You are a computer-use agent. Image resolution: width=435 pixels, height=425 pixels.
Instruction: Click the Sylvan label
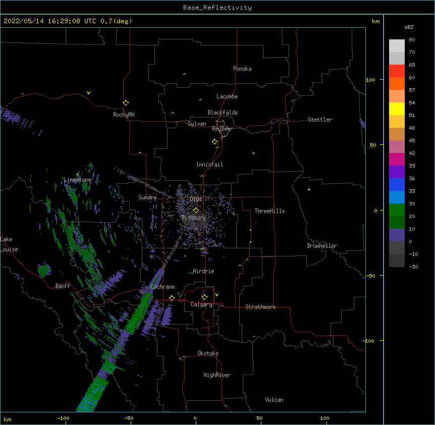pos(197,124)
